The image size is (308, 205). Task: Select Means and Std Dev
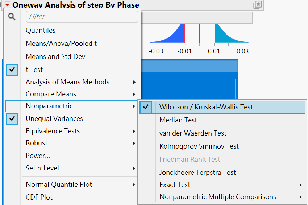coord(55,57)
